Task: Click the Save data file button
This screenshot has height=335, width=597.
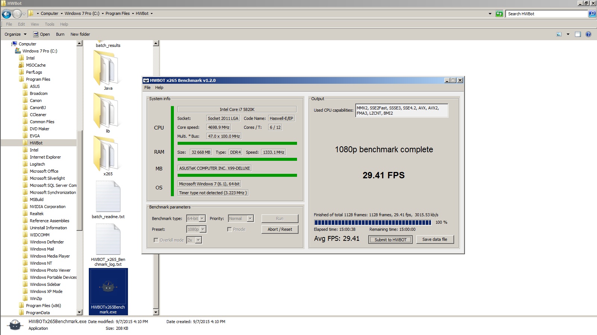Action: 435,239
